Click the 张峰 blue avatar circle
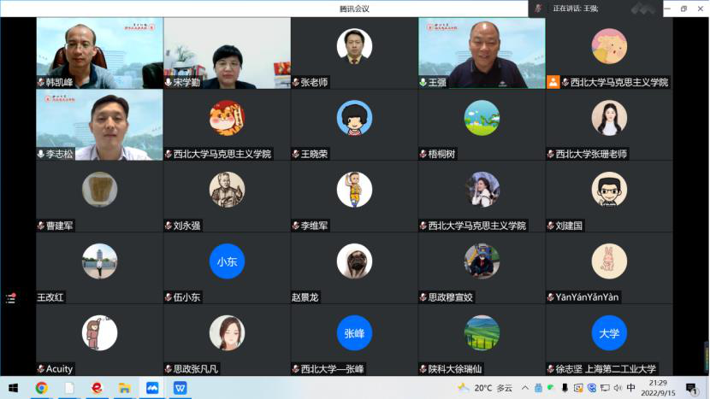The height and width of the screenshot is (399, 710). coord(354,333)
